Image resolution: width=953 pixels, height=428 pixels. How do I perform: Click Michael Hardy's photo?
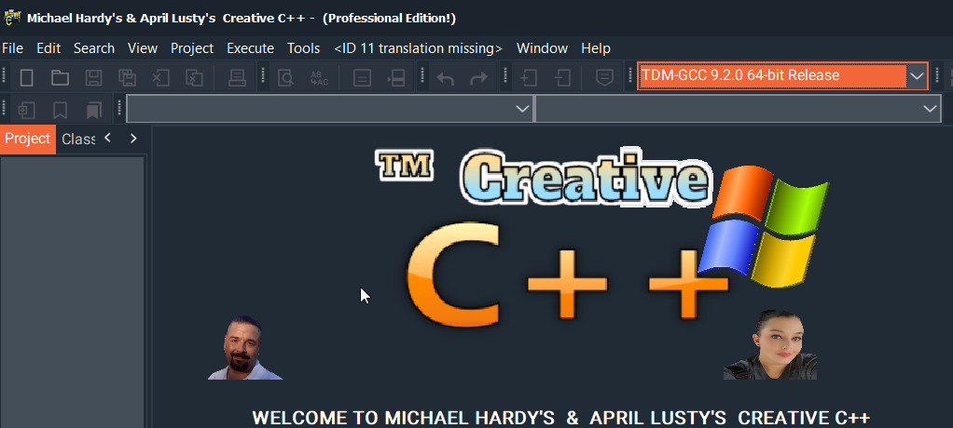[245, 347]
